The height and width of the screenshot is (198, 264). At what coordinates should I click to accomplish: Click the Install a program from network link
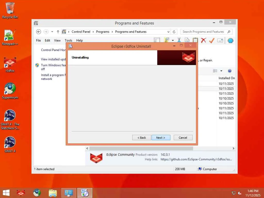coord(53,77)
